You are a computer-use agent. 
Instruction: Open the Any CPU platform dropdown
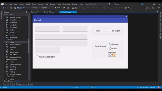[47, 8]
